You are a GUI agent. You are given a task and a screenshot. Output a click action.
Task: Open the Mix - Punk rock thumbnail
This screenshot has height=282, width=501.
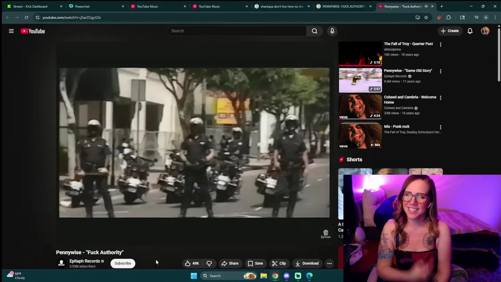tap(360, 136)
